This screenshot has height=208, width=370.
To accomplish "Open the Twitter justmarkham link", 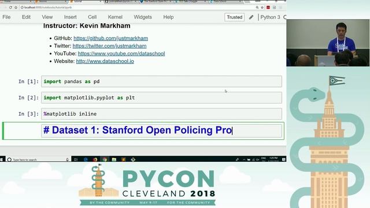I will pos(109,46).
